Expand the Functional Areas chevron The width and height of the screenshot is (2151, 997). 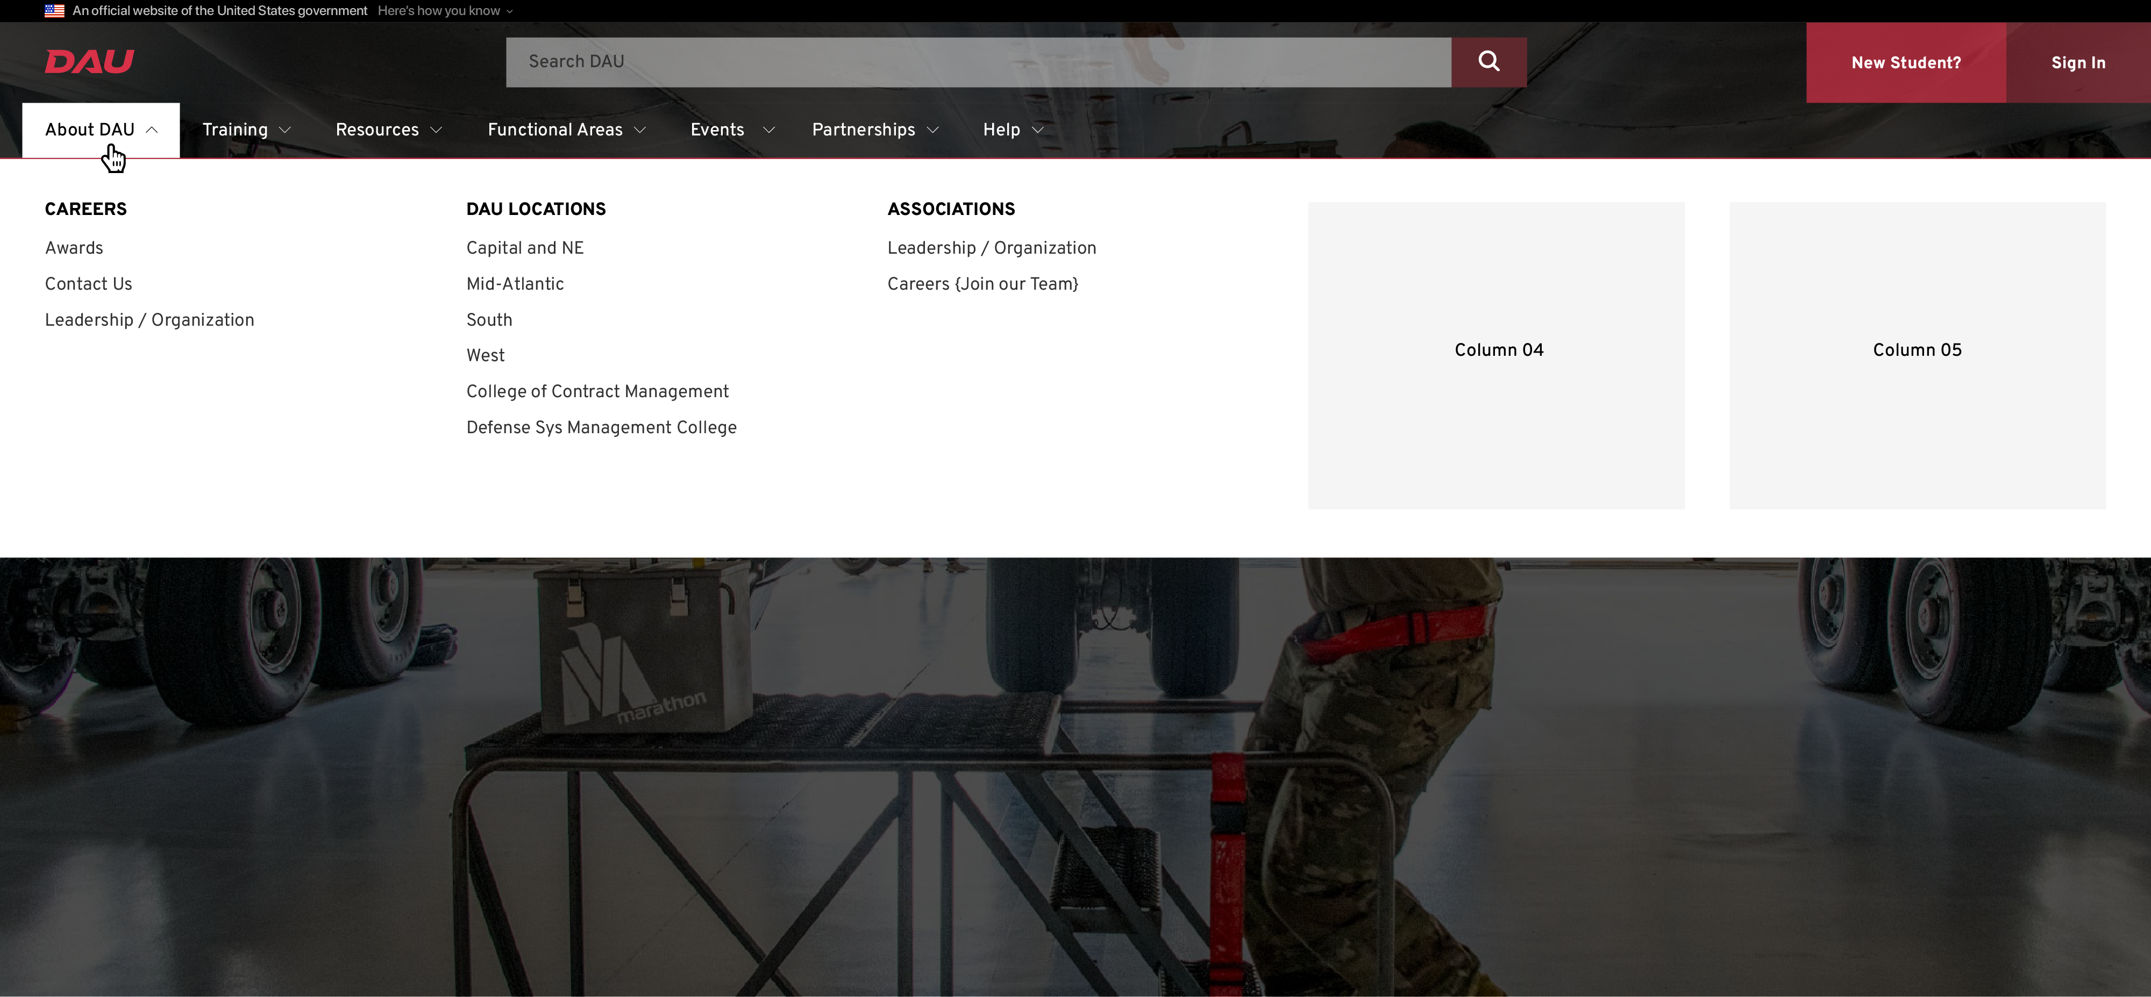coord(640,130)
